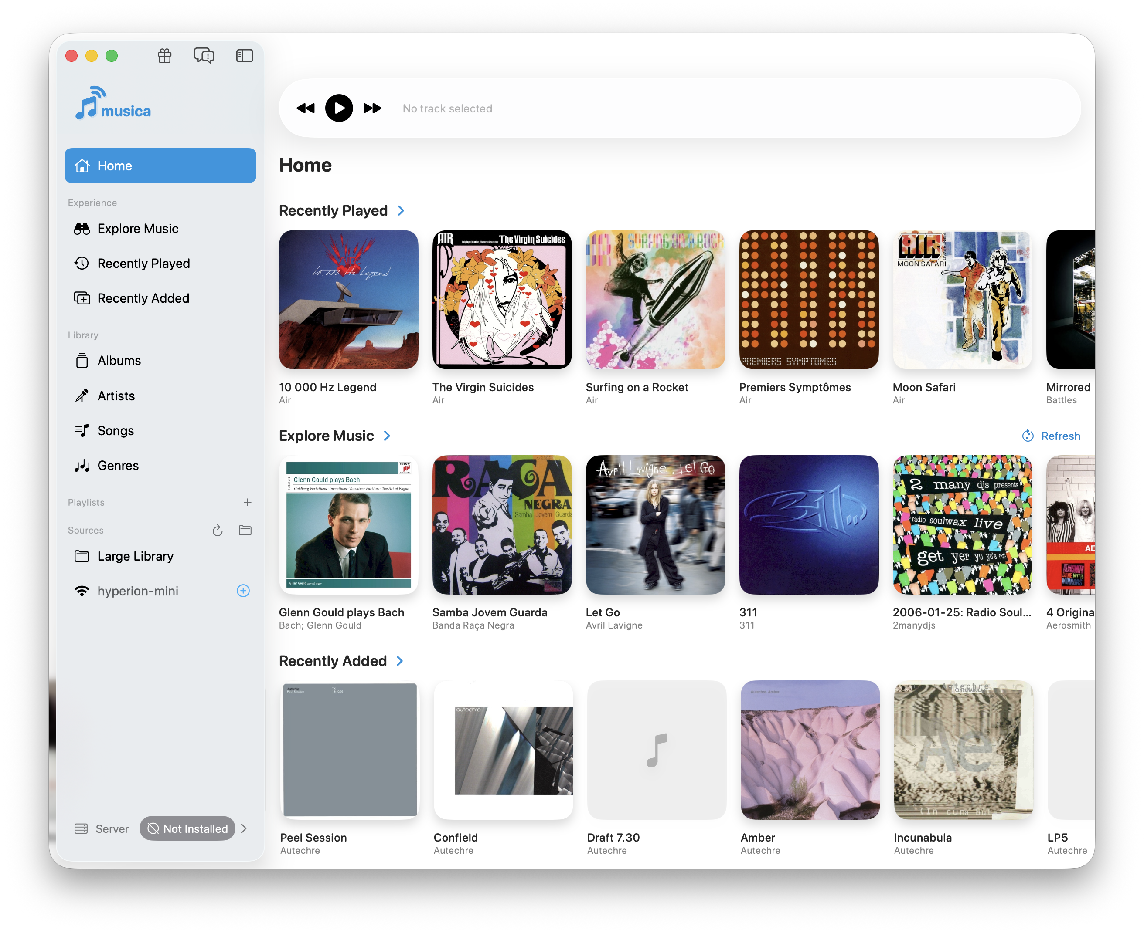1144x933 pixels.
Task: Open the Samba Jovem Guarda album cover
Action: pyautogui.click(x=502, y=525)
